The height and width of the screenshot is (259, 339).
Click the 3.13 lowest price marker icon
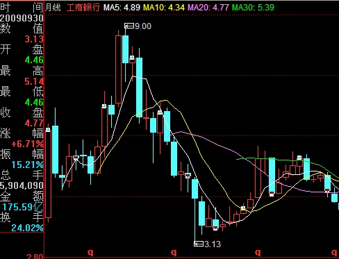(199, 244)
